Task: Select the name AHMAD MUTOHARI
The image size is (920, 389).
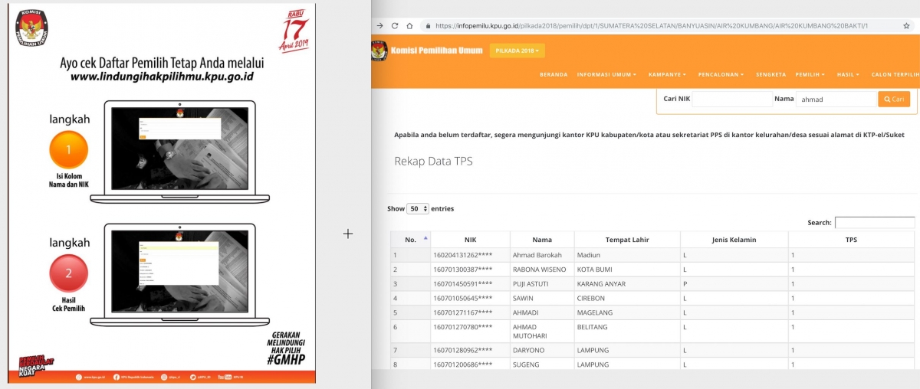Action: click(531, 332)
